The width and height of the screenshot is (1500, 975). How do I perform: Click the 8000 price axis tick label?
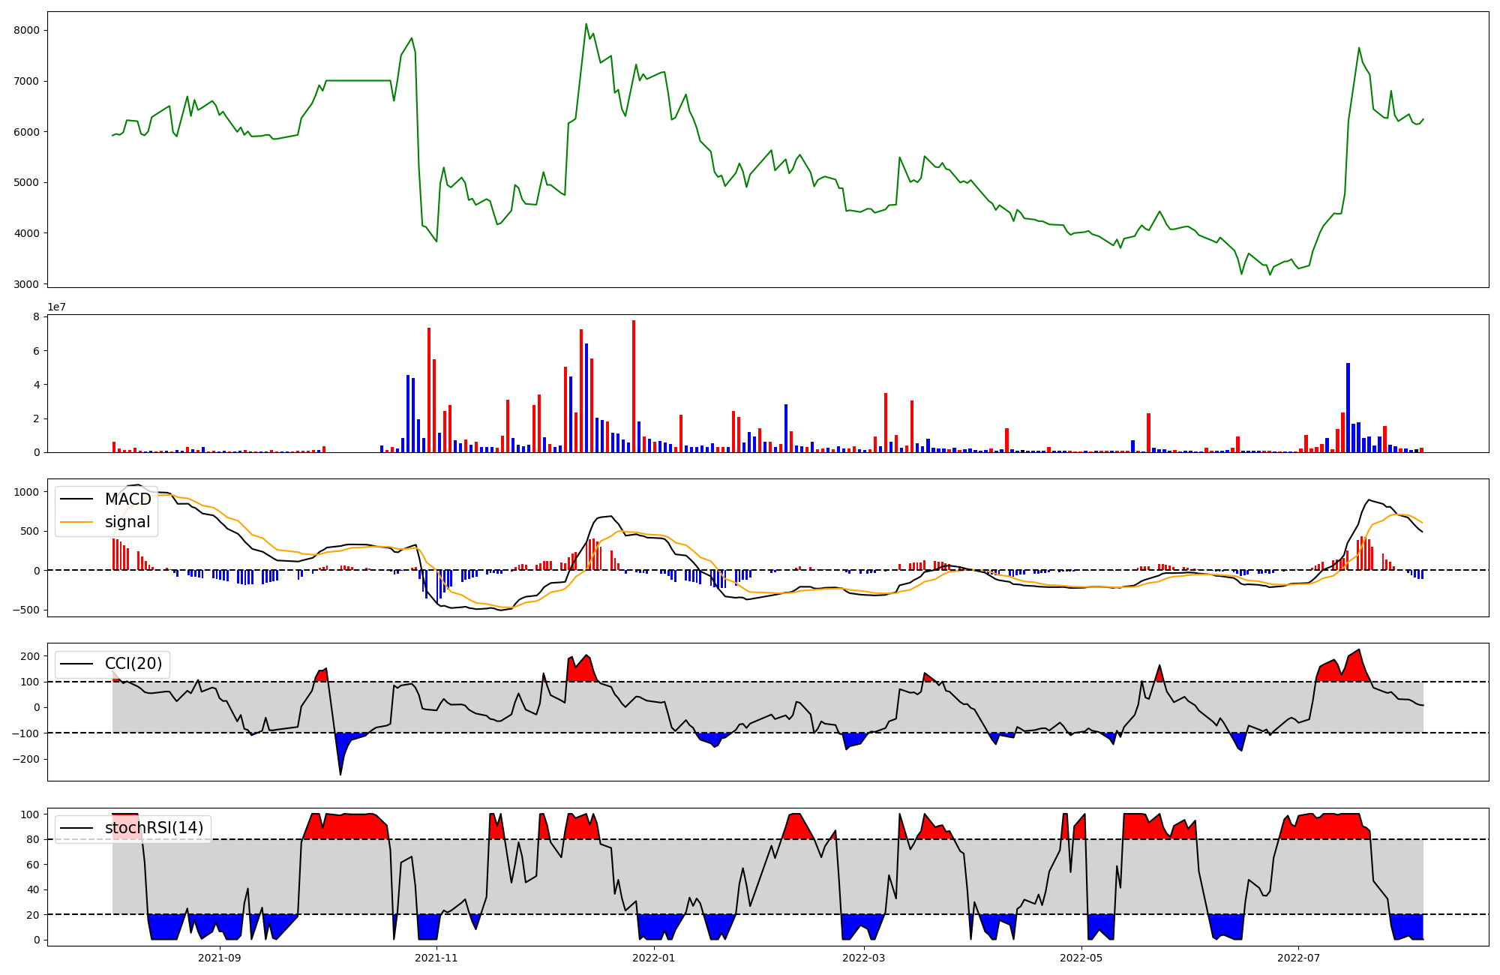[27, 30]
